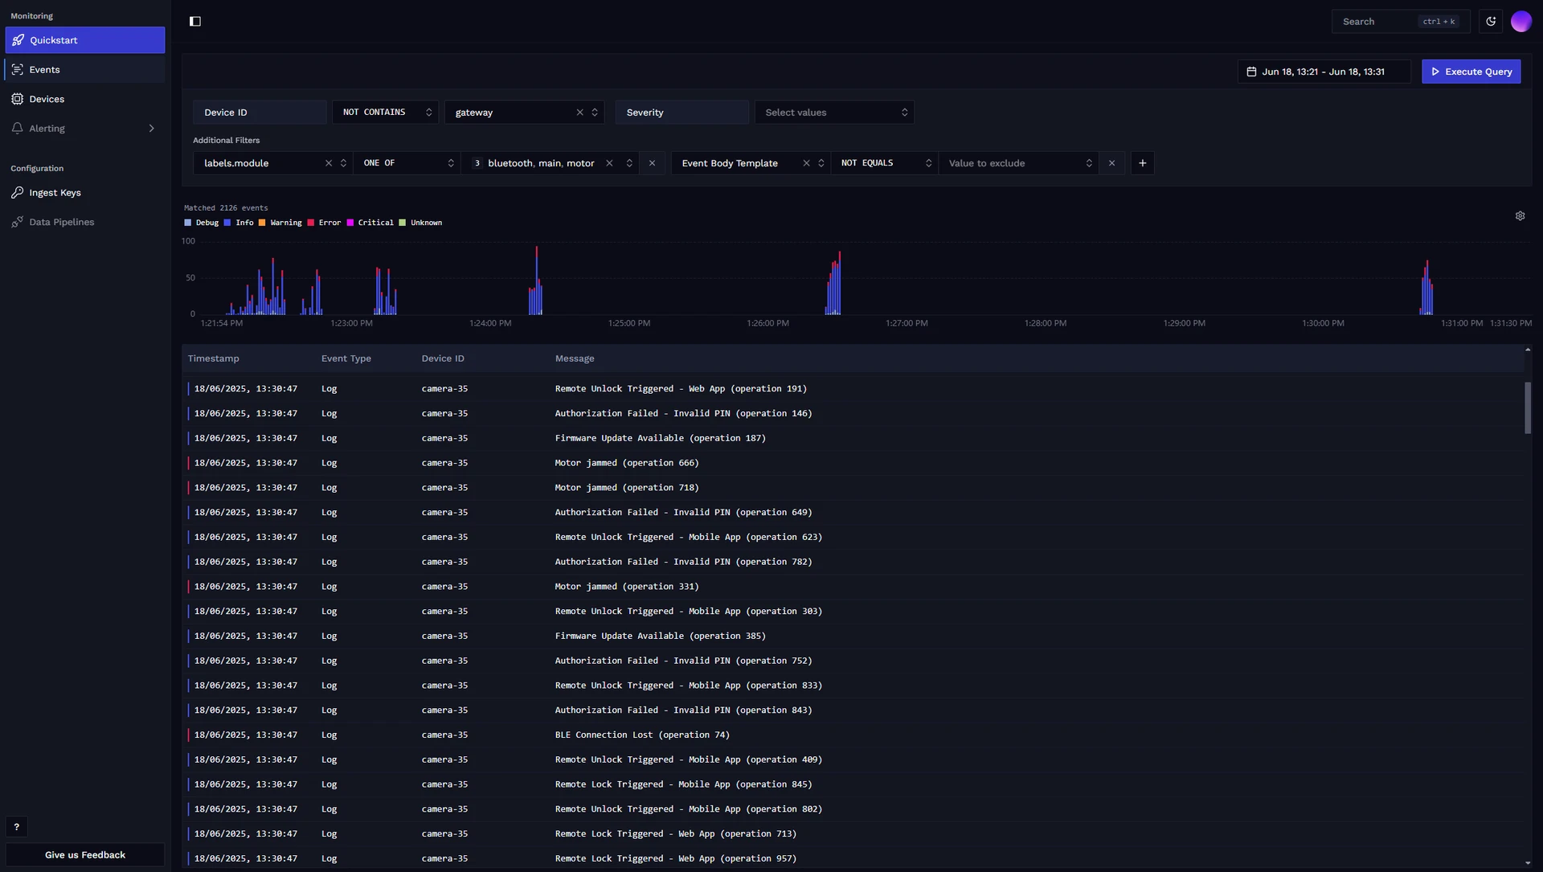1543x872 pixels.
Task: Click the events table scrollbar thumb
Action: [x=1528, y=408]
